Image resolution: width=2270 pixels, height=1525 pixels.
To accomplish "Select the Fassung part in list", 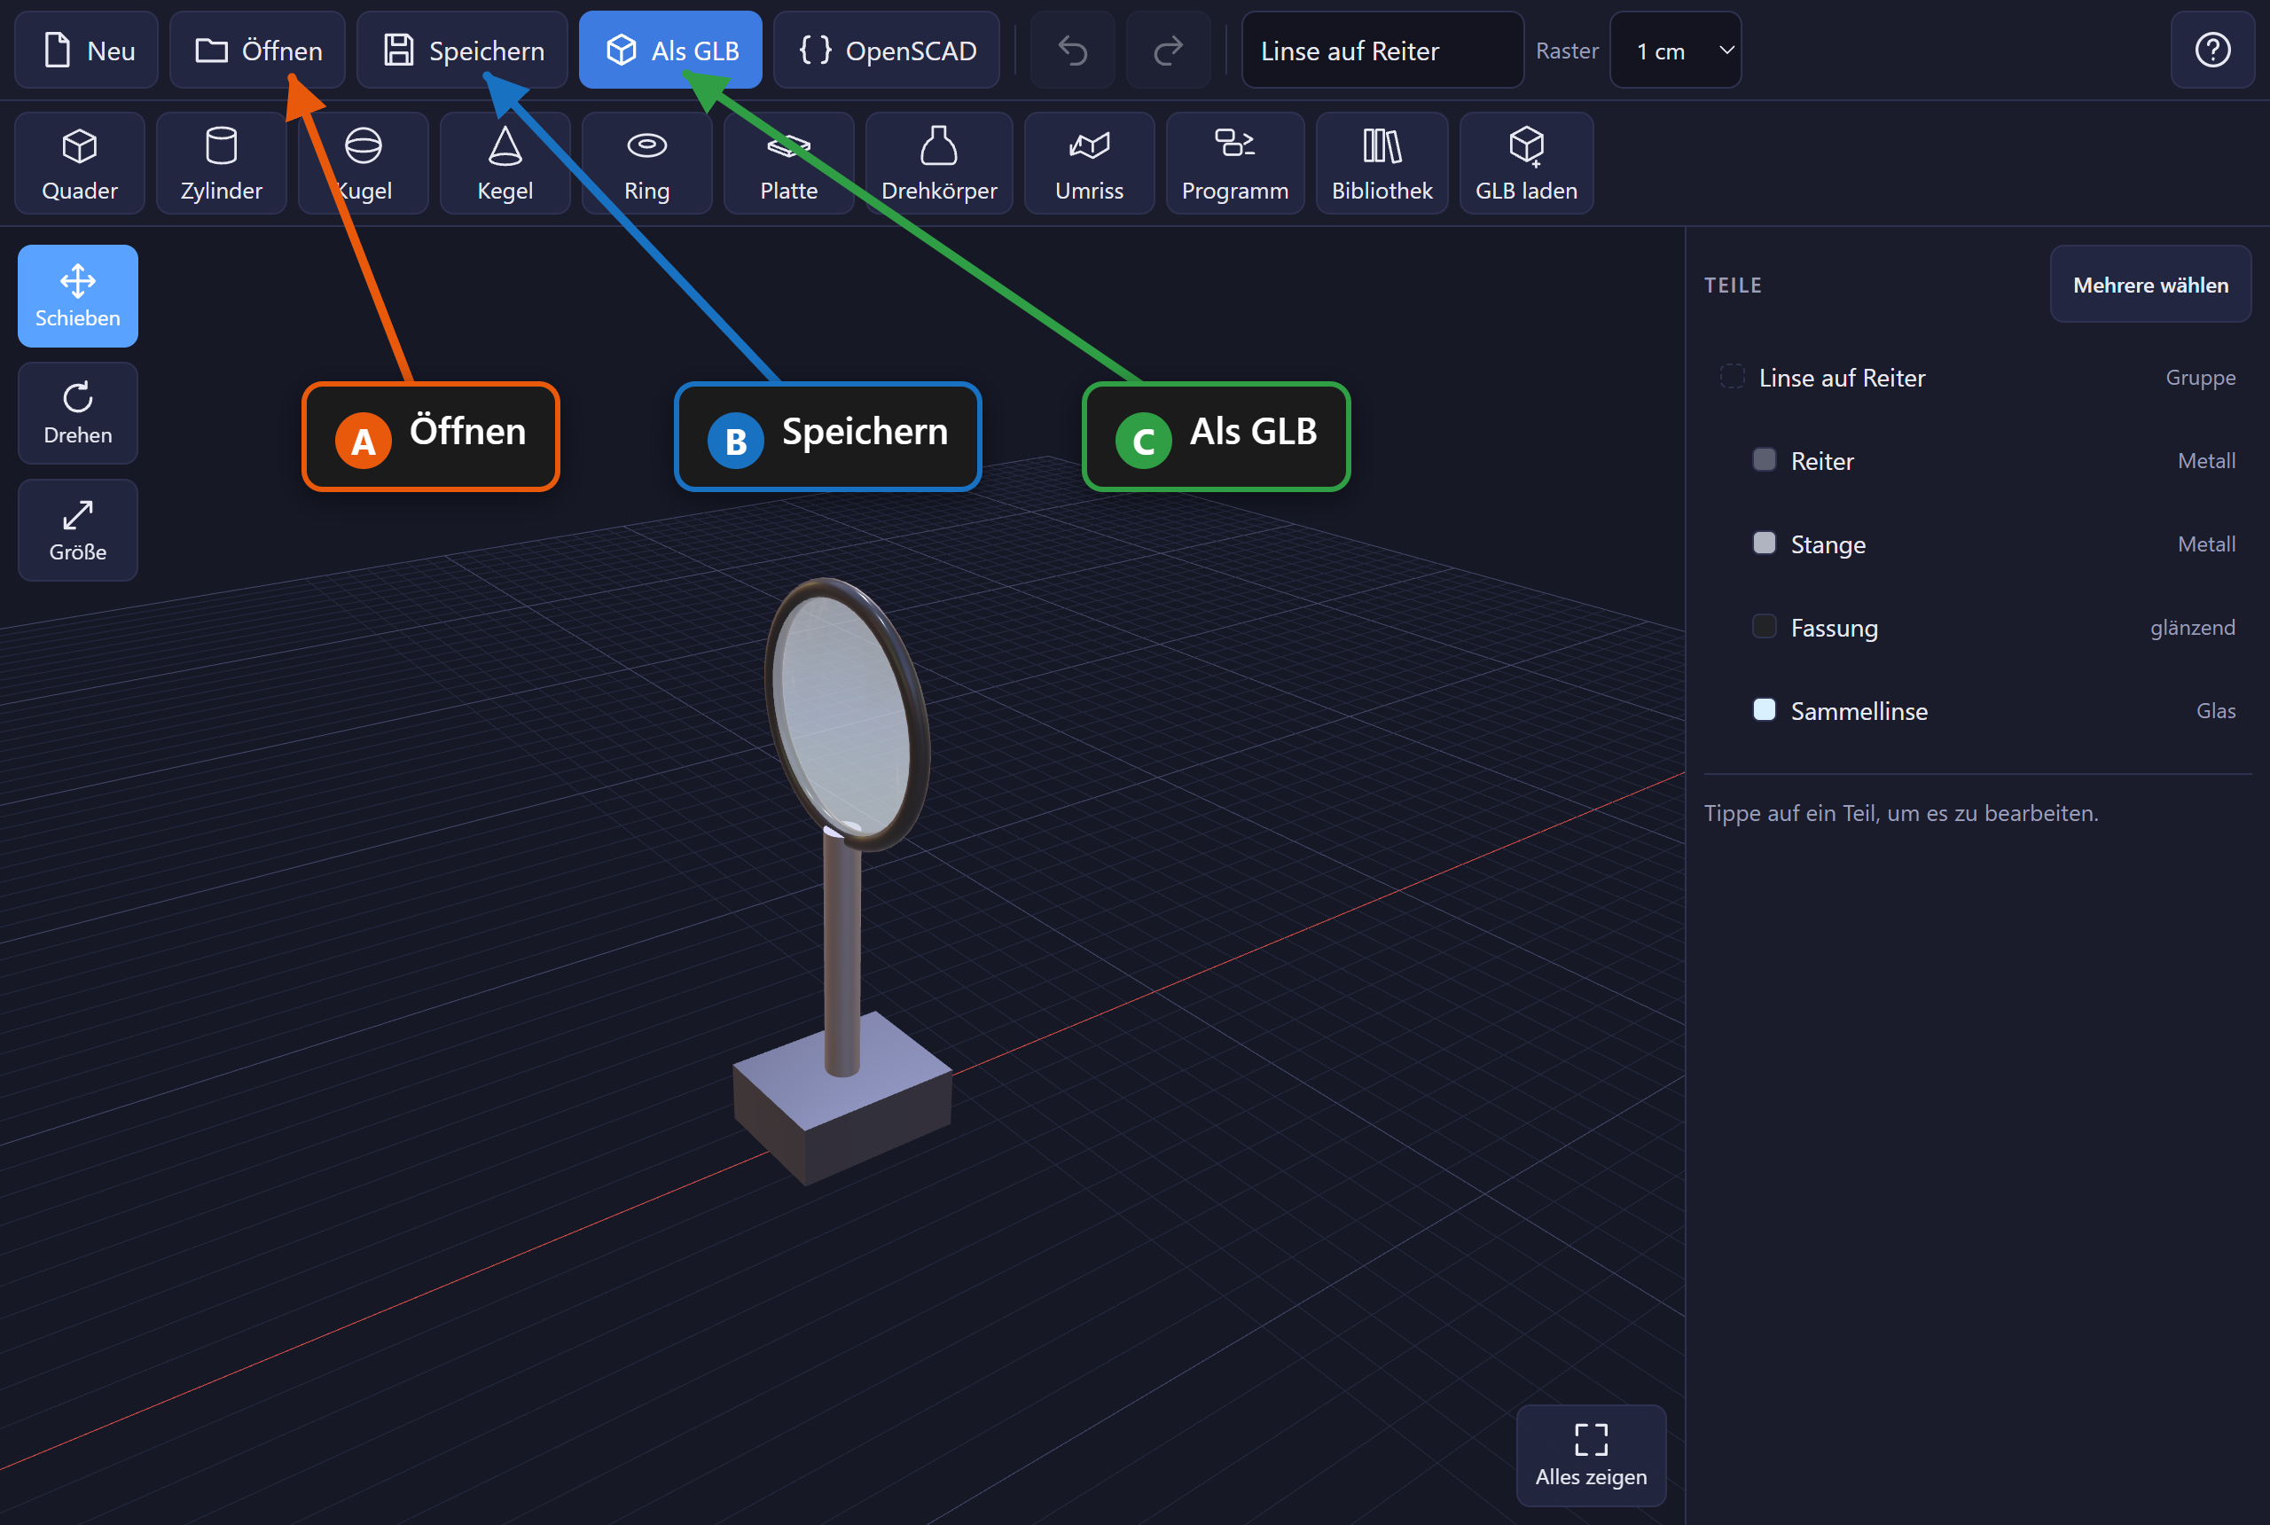I will (x=1977, y=628).
